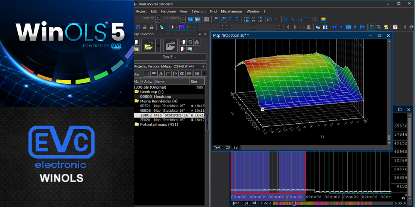
Task: Toggle the rainbow color display icon
Action: [x=323, y=19]
